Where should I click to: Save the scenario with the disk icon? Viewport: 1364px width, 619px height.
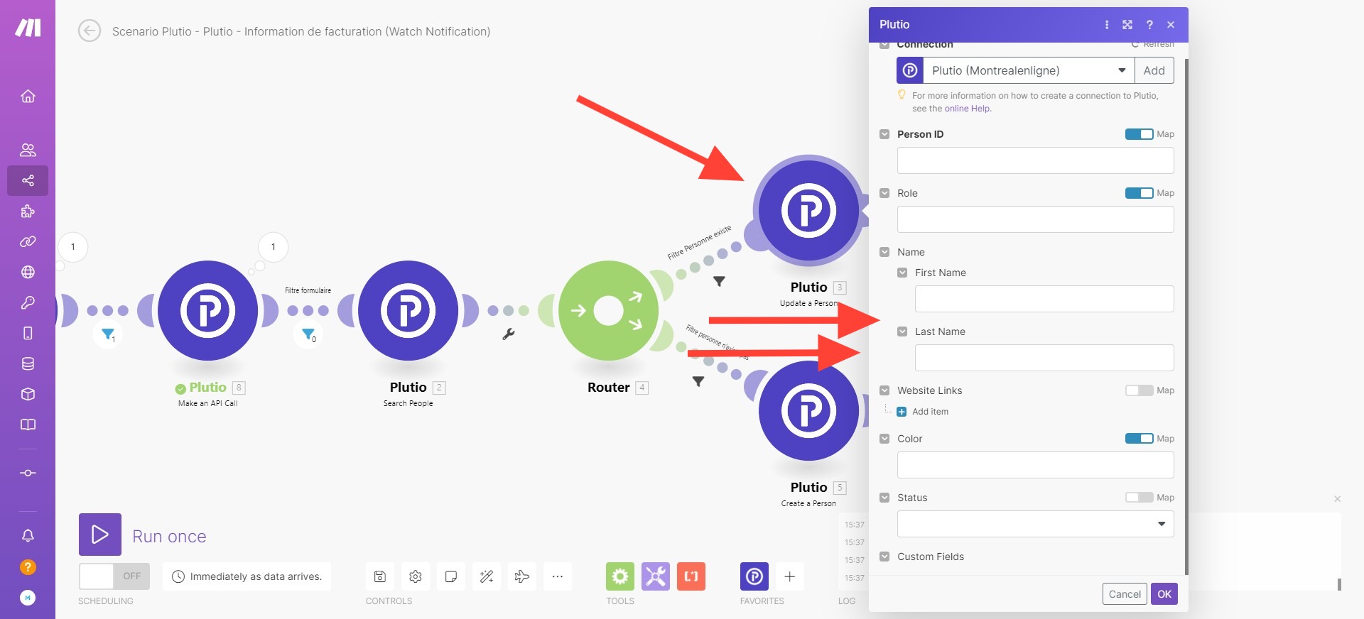[x=380, y=576]
